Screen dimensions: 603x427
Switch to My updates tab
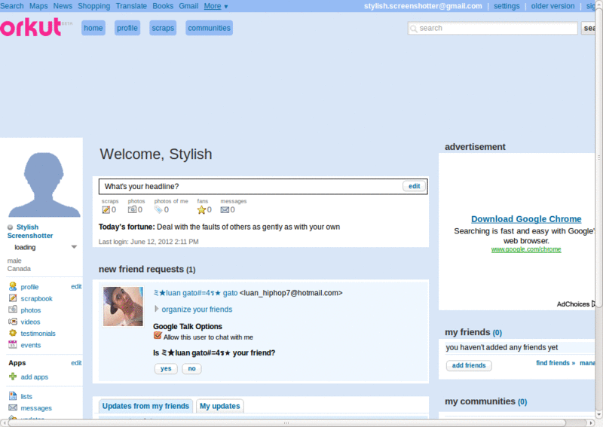point(219,406)
